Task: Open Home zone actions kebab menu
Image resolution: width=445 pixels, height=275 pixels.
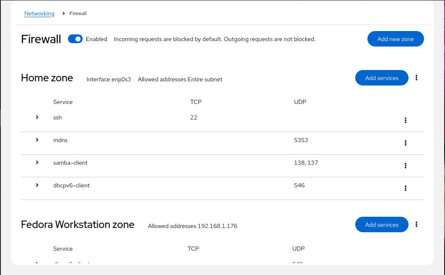Action: (416, 78)
